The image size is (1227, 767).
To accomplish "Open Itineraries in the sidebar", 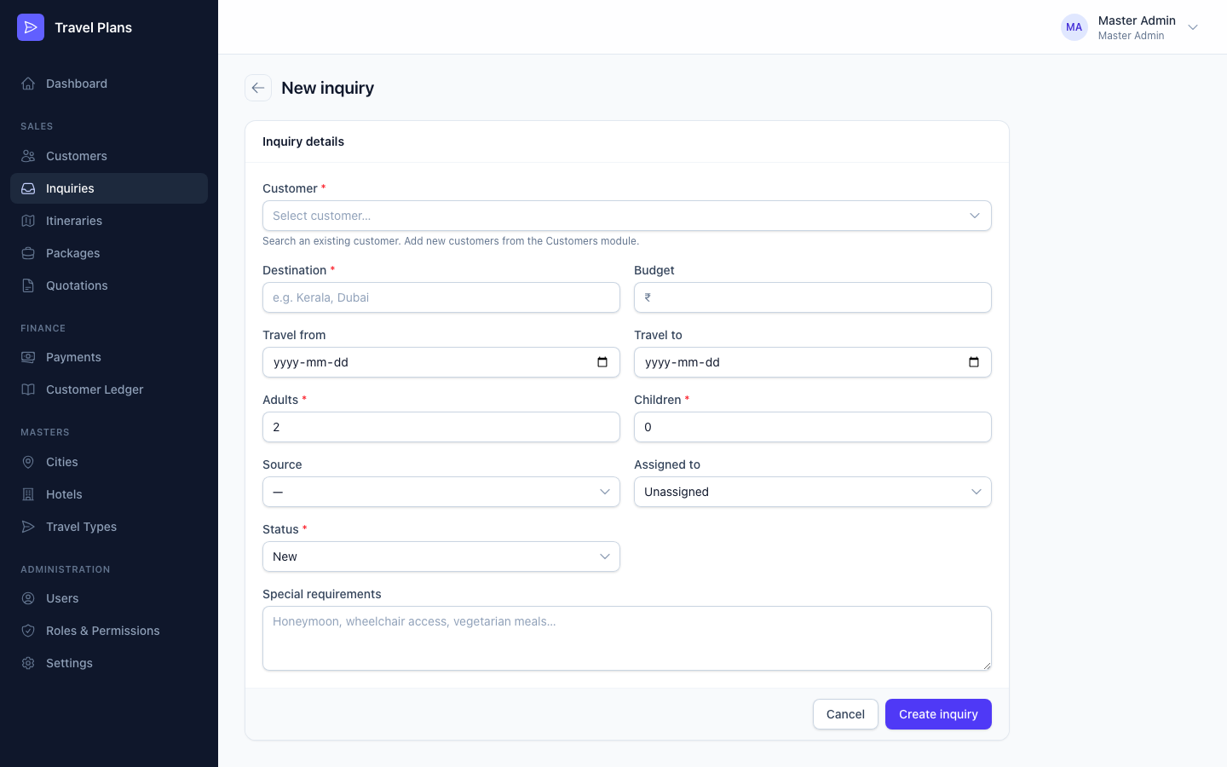I will coord(109,221).
